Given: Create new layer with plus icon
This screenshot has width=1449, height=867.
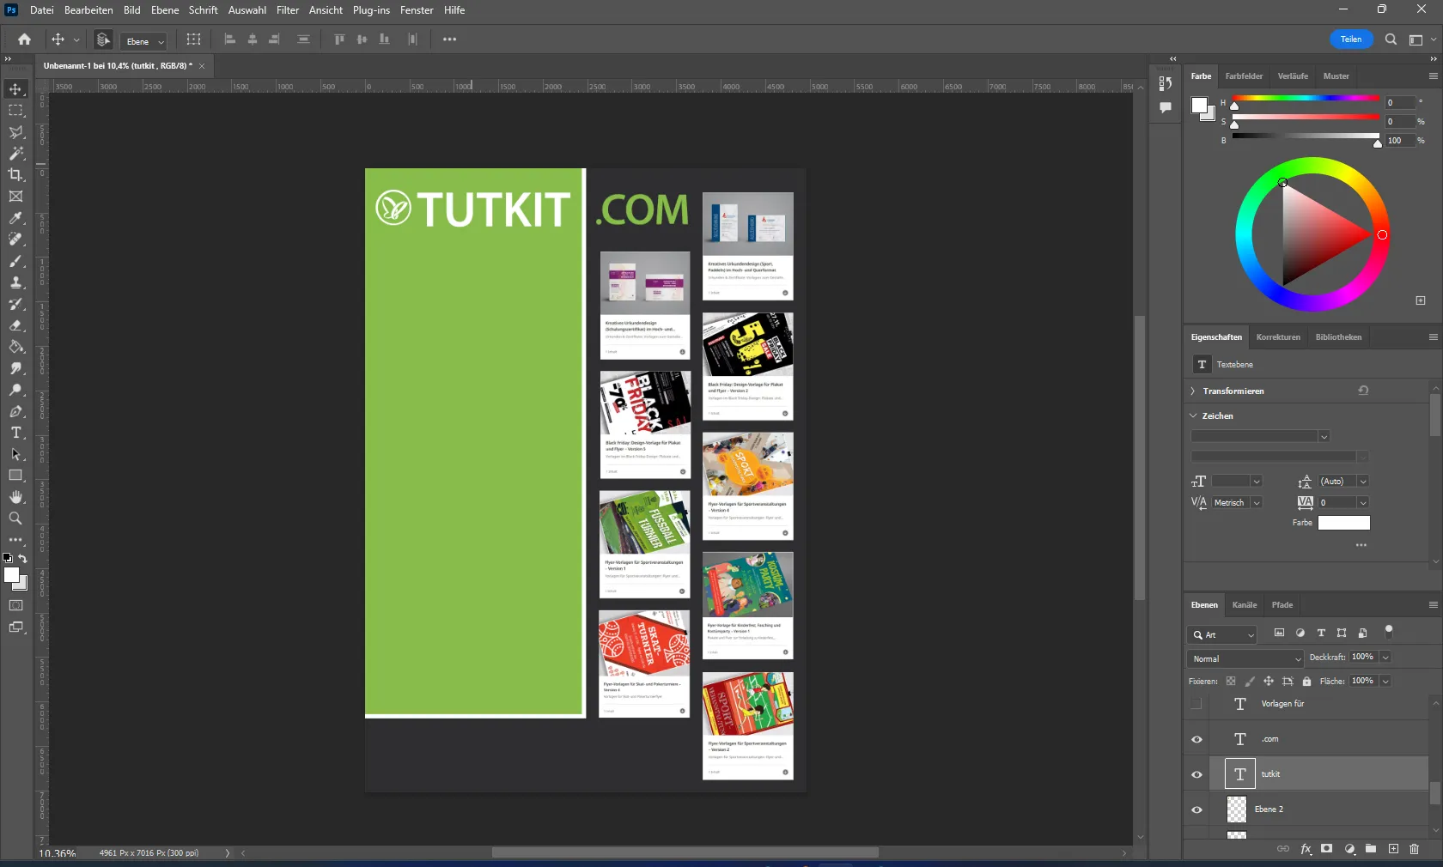Looking at the screenshot, I should pyautogui.click(x=1393, y=849).
